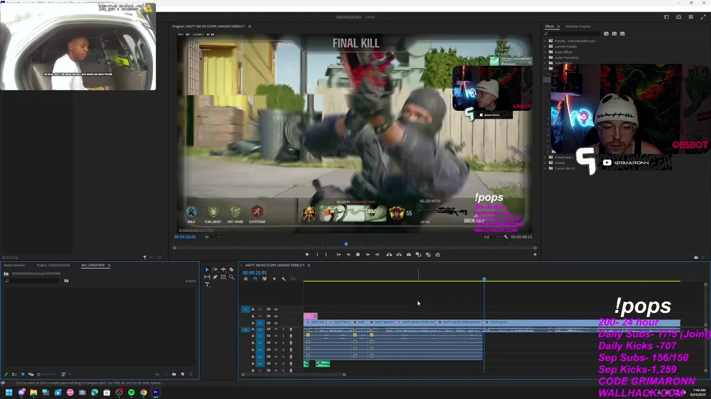Viewport: 711px width, 399px height.
Task: Click program monitor timecode 00:00:23:05
Action: [185, 237]
